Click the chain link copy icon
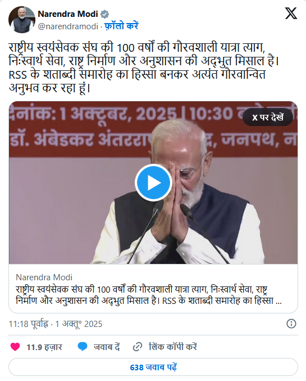This screenshot has width=306, height=381. point(137,347)
